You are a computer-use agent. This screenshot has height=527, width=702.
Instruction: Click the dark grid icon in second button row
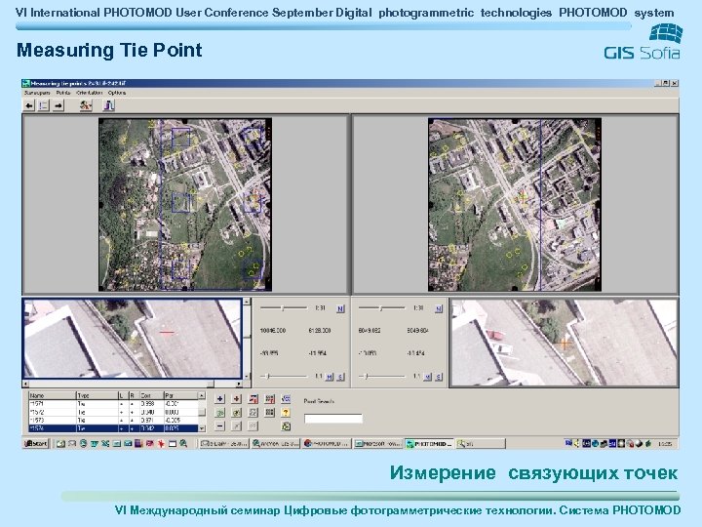(x=269, y=412)
